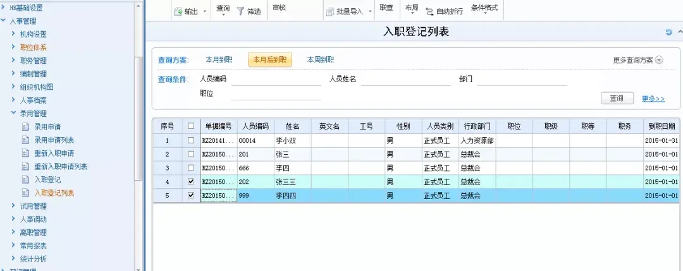
Task: Click employee code 00014 cell
Action: coord(255,140)
